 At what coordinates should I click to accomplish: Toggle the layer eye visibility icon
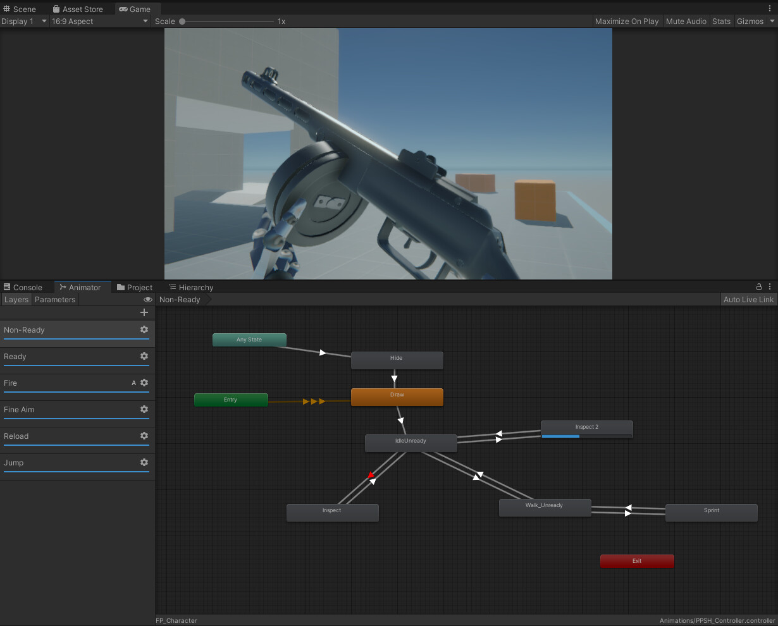pyautogui.click(x=147, y=299)
